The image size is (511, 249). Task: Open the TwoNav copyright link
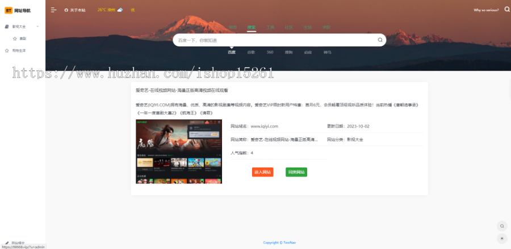(x=290, y=243)
